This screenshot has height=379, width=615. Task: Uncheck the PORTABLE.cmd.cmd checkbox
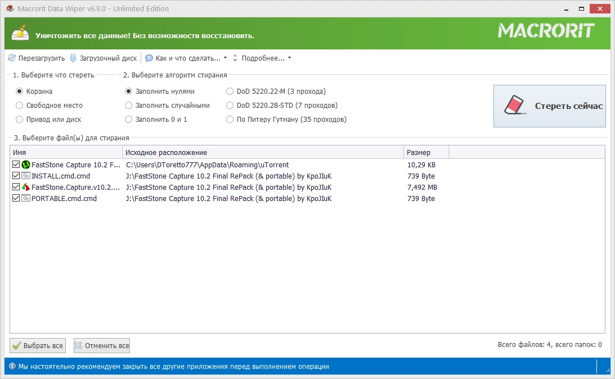(16, 198)
